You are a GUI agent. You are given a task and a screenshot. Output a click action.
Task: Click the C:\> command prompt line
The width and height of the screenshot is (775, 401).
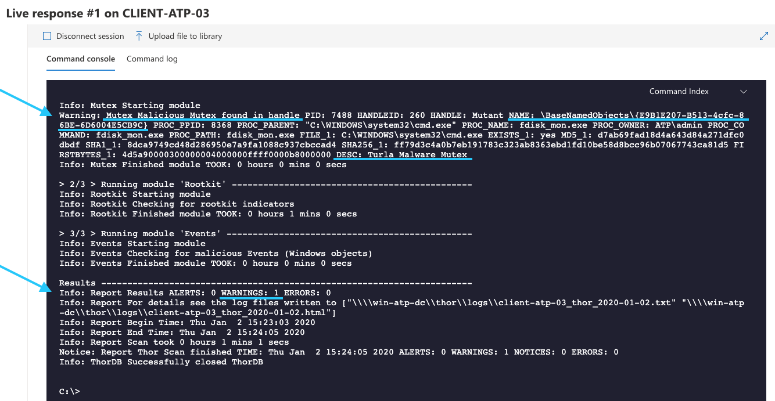click(70, 391)
